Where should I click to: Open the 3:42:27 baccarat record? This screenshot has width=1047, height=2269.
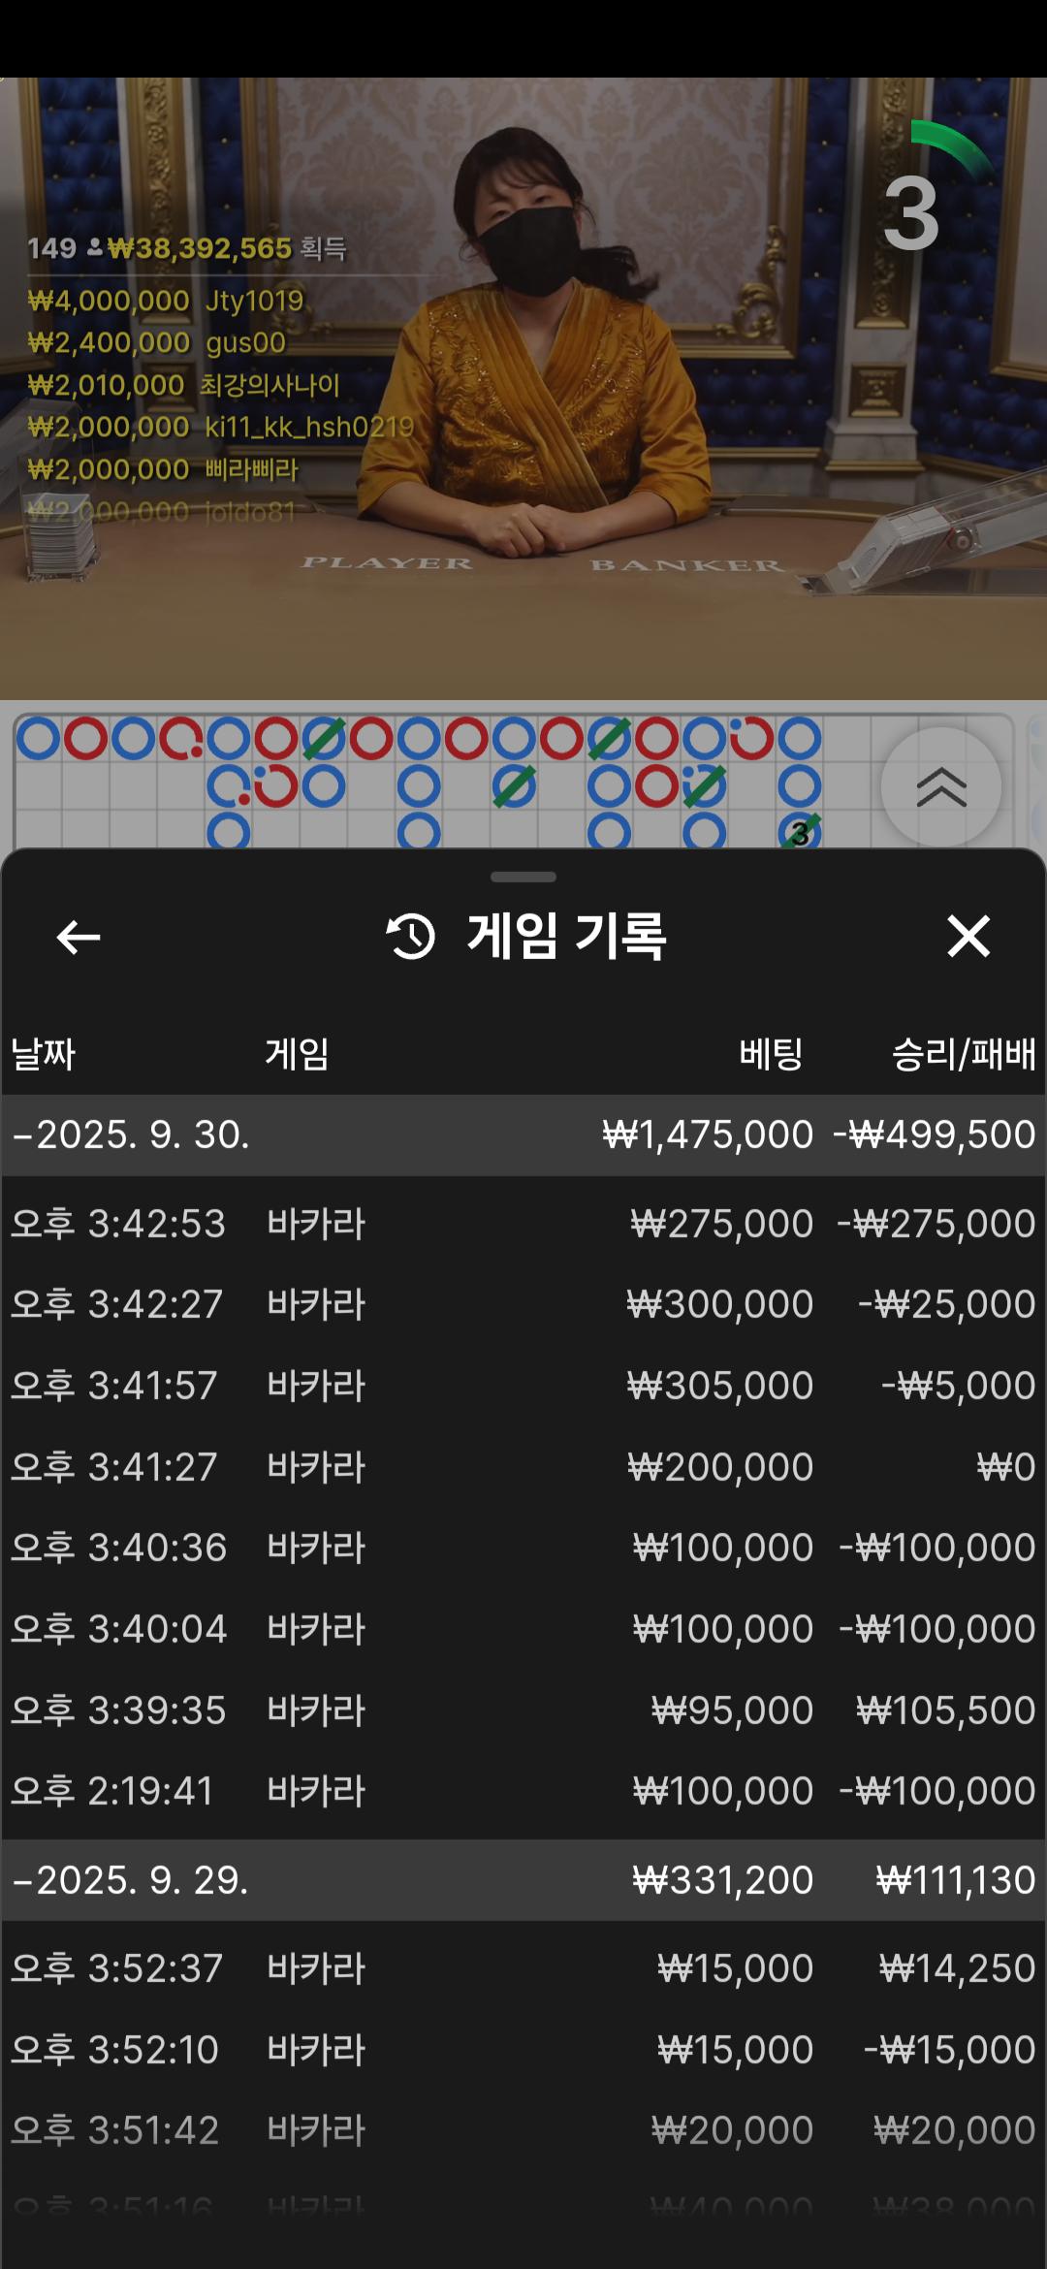click(x=523, y=1304)
